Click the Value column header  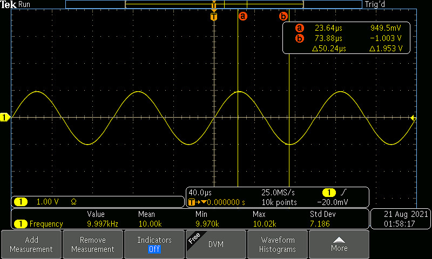tap(96, 214)
